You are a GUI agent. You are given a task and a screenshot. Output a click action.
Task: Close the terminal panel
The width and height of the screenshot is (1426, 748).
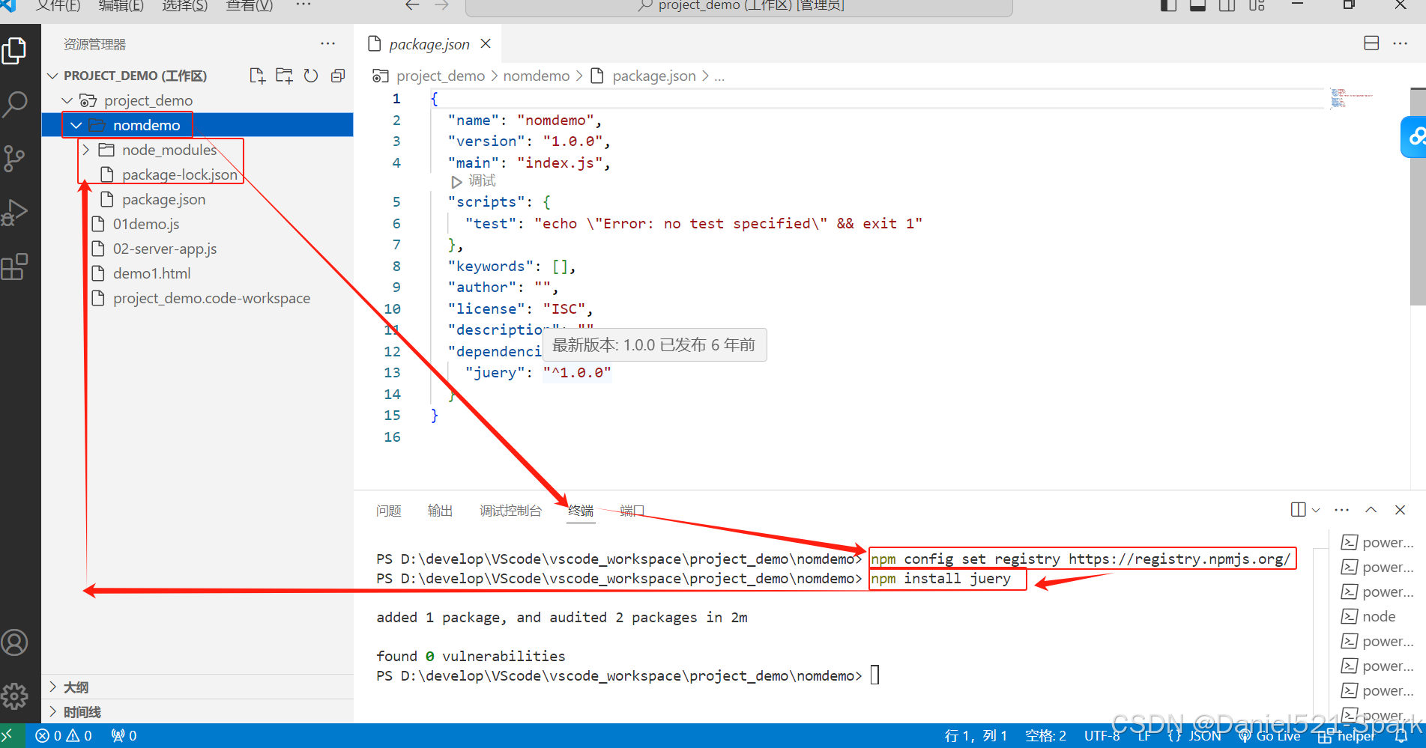pyautogui.click(x=1400, y=510)
